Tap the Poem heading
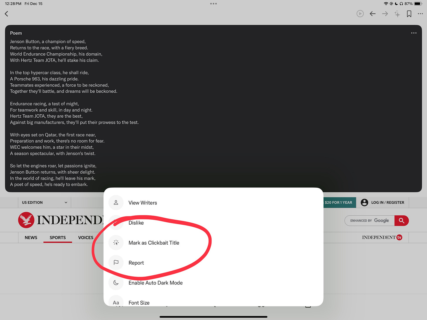This screenshot has height=320, width=427. point(16,33)
